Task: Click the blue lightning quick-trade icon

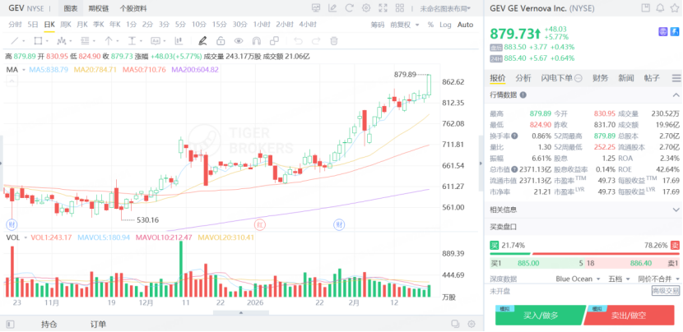Action: 675,31
